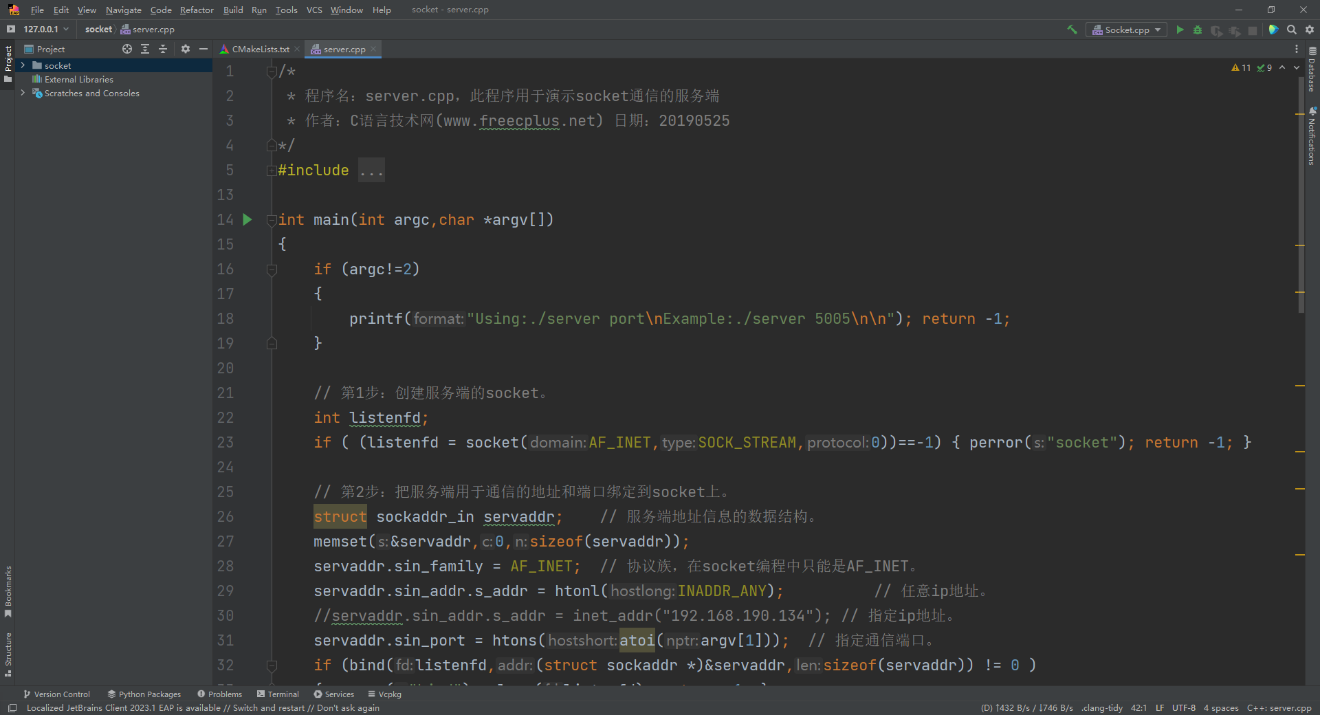1320x715 pixels.
Task: Hide the Project tool window
Action: point(203,49)
